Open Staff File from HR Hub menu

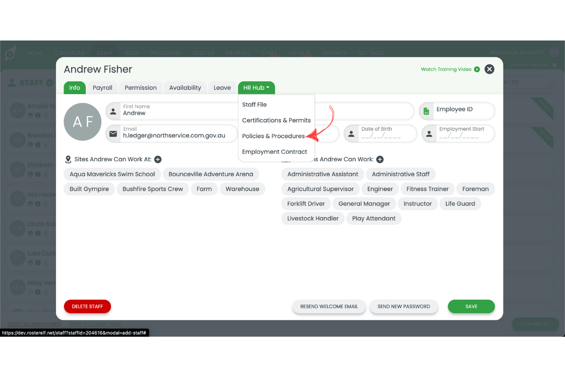[x=254, y=105]
